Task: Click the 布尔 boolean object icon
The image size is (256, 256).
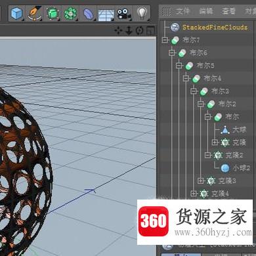Action: click(x=218, y=117)
